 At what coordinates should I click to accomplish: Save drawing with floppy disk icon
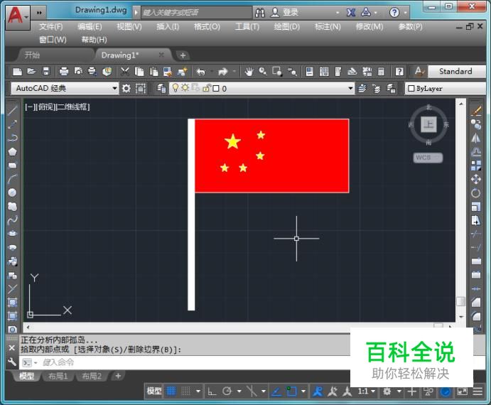pos(46,72)
